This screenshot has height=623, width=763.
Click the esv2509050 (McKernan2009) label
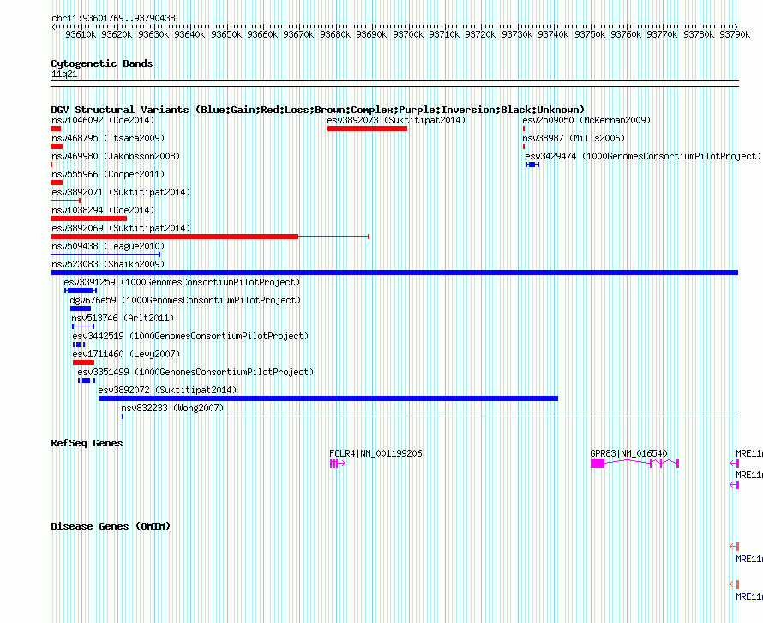586,120
